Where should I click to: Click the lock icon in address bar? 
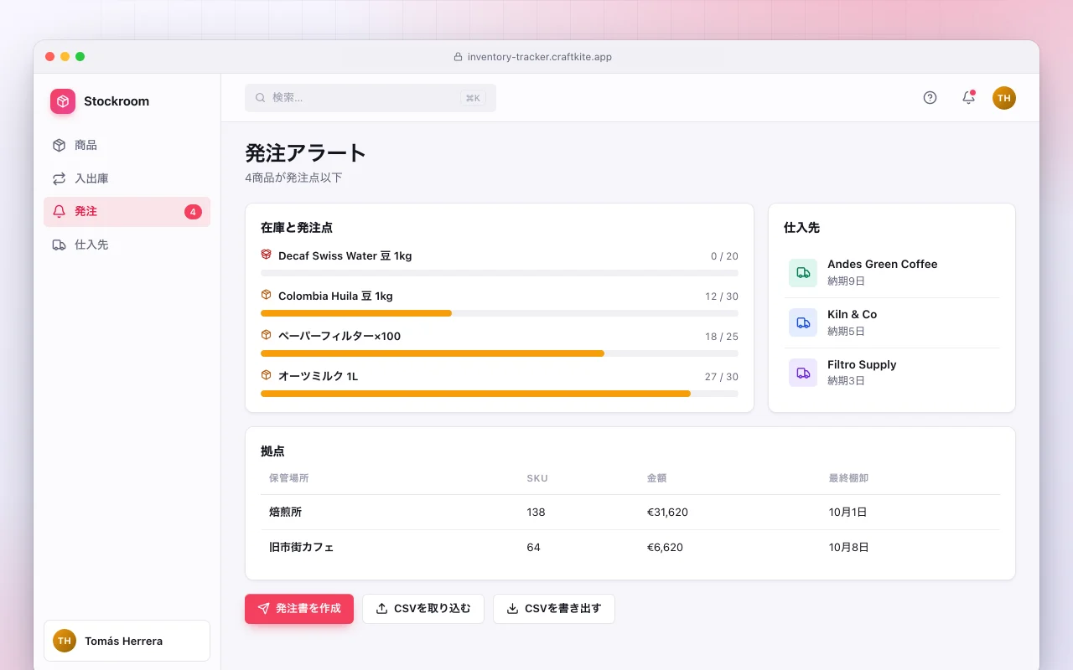[459, 57]
